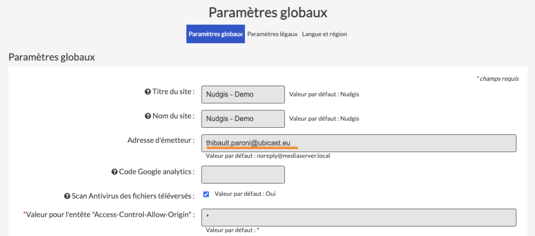Focus the empty Code Google analytics field
535x236 pixels.
click(x=243, y=175)
